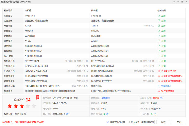The width and height of the screenshot is (189, 126).
Task: Click the green check icon for 蓝牙地址
Action: [159, 46]
